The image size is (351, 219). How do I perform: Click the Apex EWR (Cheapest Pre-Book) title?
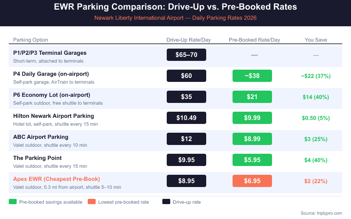tap(57, 179)
